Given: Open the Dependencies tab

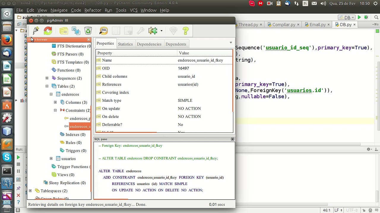Looking at the screenshot, I should [x=149, y=44].
